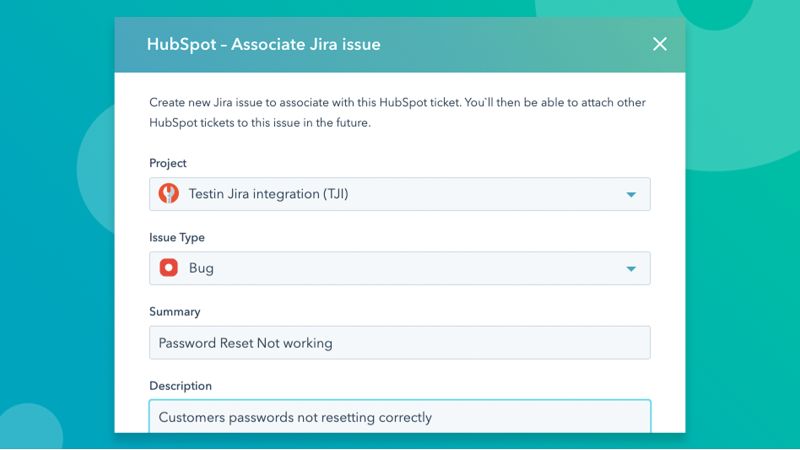Expand the Issue Type dropdown arrow
Viewport: 800px width, 450px height.
[x=631, y=269]
